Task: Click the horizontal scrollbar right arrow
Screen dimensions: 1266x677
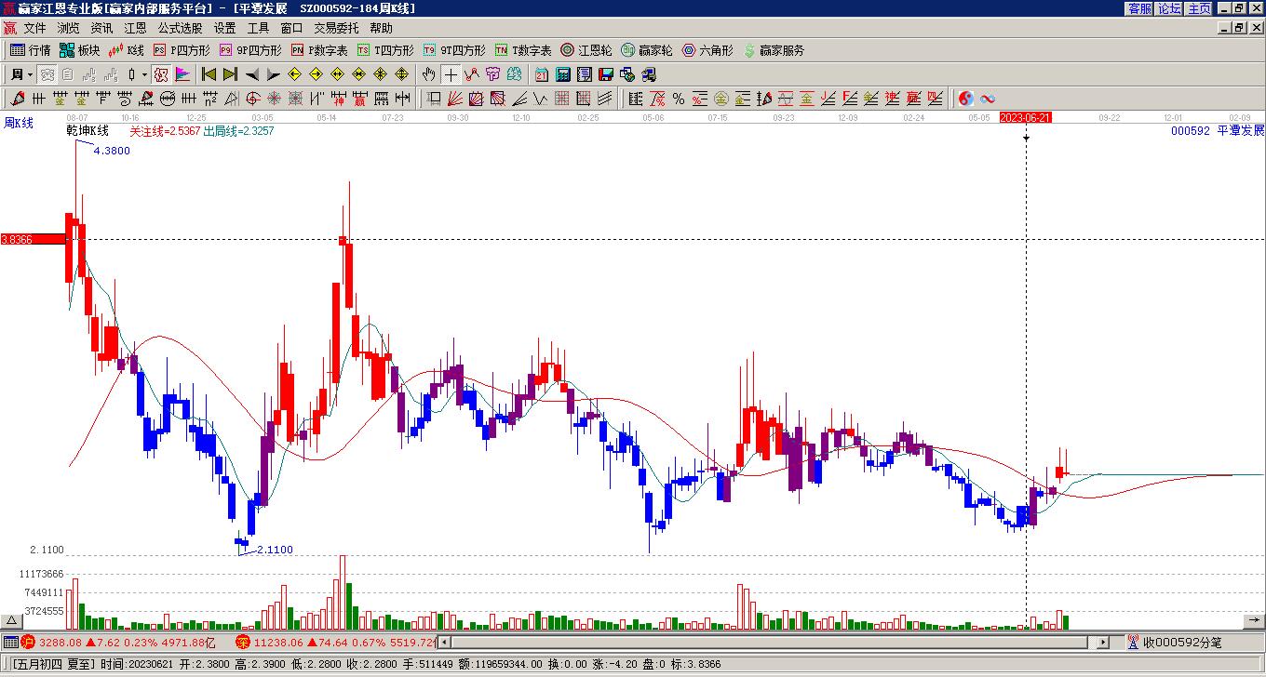Action: [1104, 642]
